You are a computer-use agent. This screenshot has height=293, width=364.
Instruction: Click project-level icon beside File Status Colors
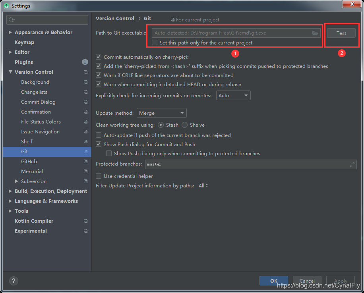pos(86,122)
